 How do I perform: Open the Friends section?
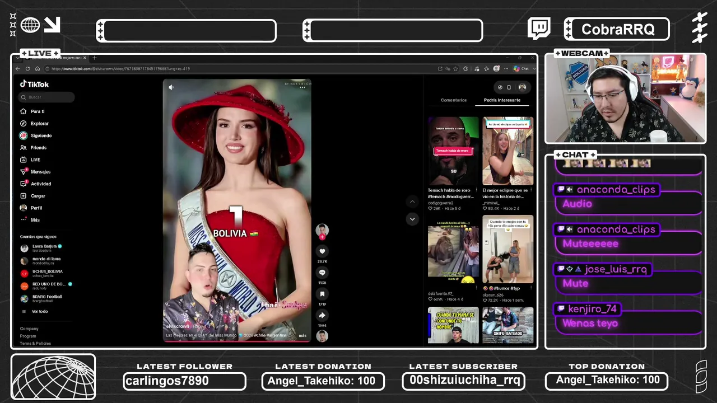coord(34,148)
